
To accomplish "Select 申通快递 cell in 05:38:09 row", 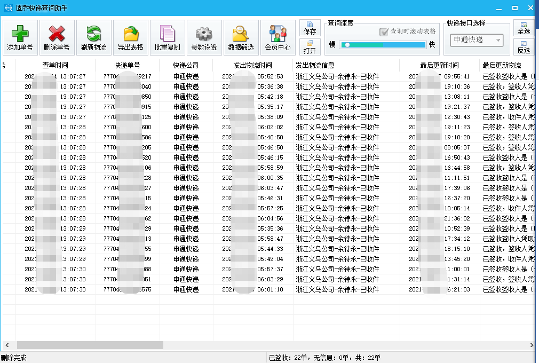I will pos(186,117).
